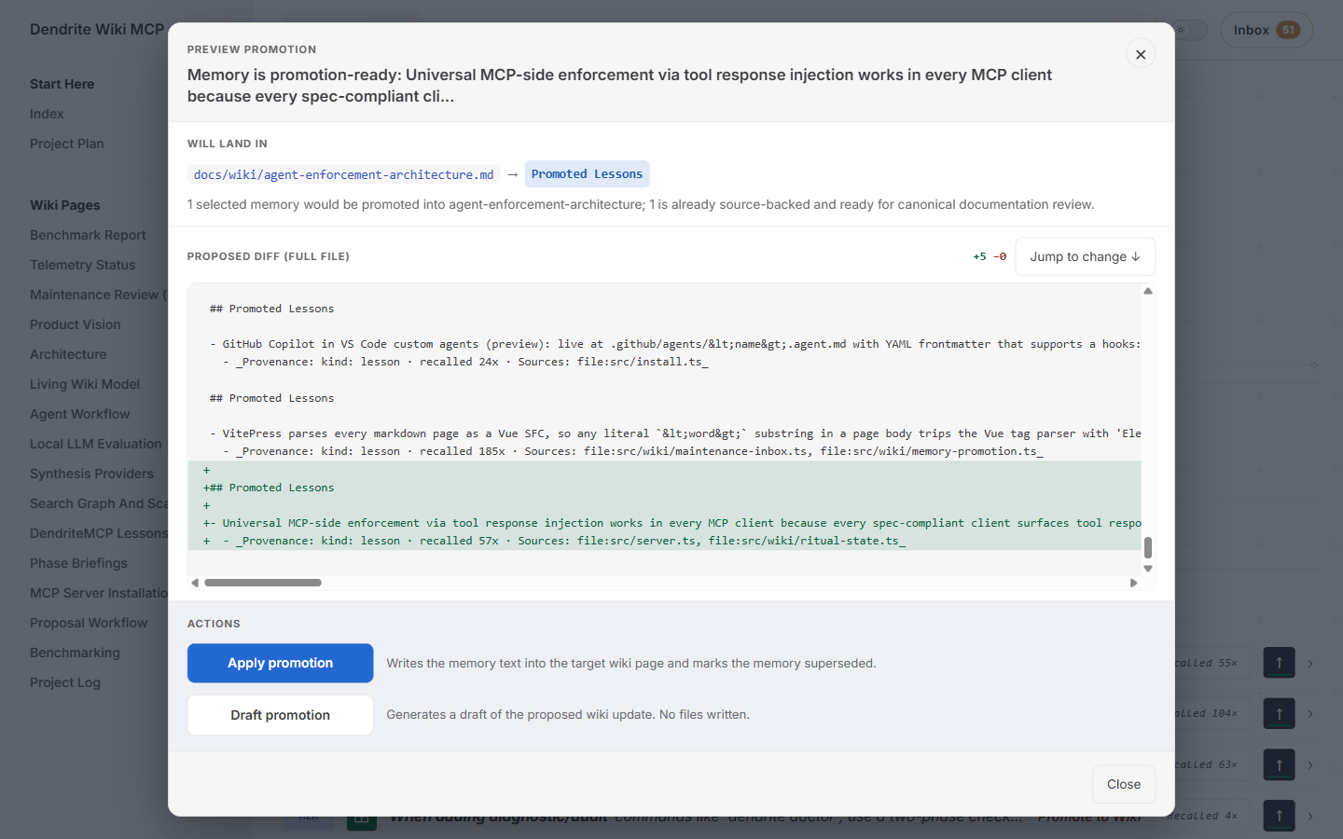This screenshot has width=1343, height=839.
Task: Open Product Vision wiki page
Action: pos(76,324)
